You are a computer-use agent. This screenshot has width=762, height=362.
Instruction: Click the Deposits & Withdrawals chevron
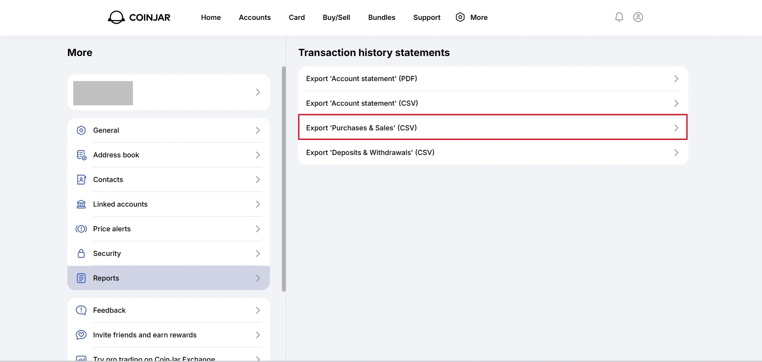click(676, 153)
